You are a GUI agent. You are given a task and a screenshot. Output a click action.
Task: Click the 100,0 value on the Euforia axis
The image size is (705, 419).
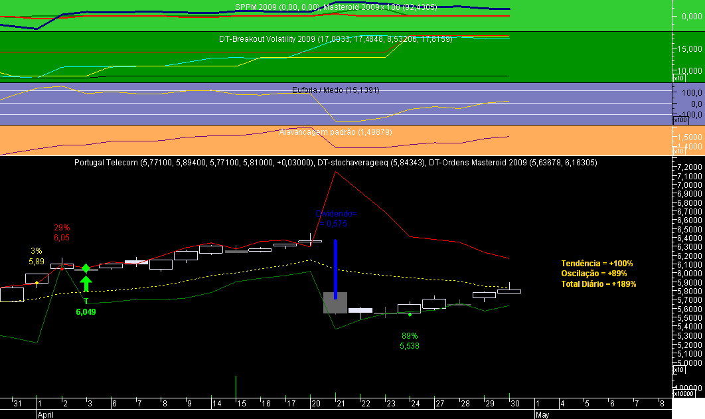pyautogui.click(x=692, y=92)
